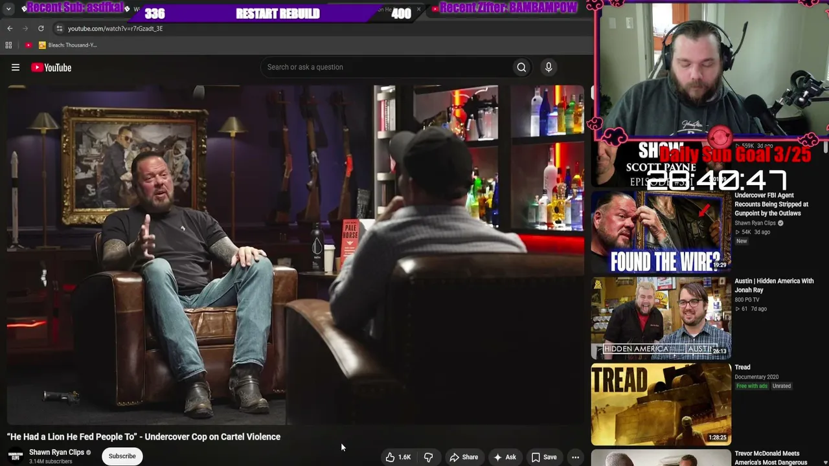
Task: Reload the YouTube page
Action: point(41,28)
